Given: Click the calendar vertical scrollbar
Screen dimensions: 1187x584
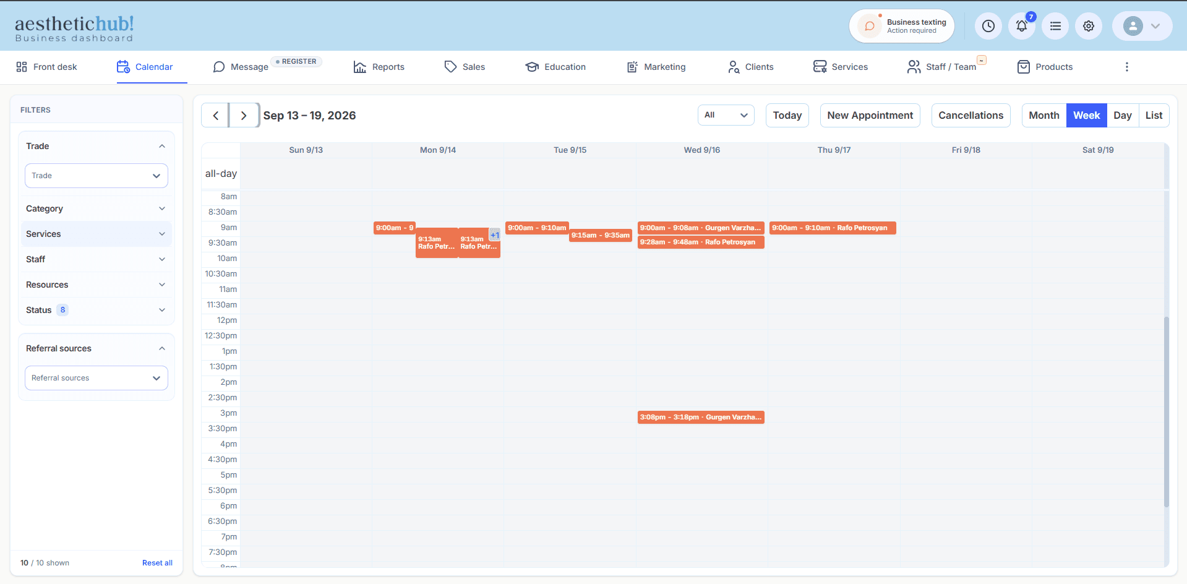Looking at the screenshot, I should tap(1167, 411).
